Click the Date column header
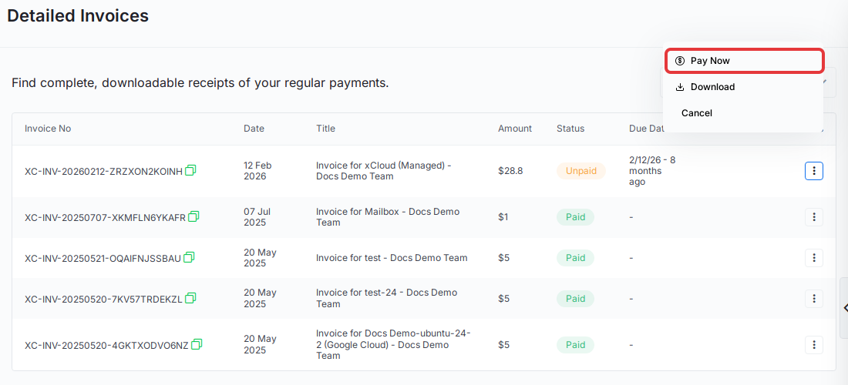This screenshot has height=385, width=848. pos(254,129)
